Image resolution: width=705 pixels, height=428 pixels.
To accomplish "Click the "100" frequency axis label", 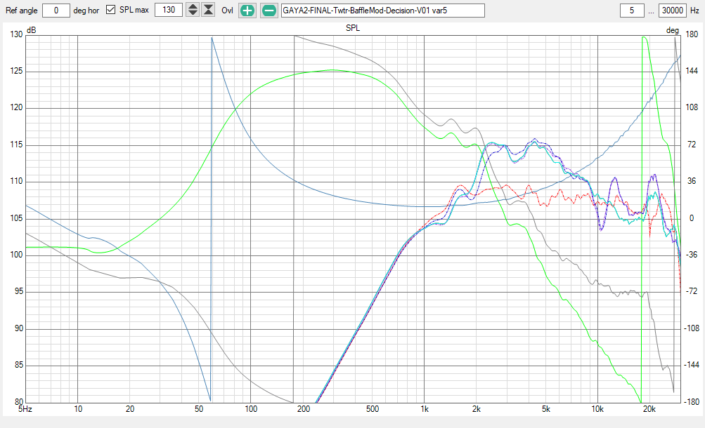I will coord(251,409).
